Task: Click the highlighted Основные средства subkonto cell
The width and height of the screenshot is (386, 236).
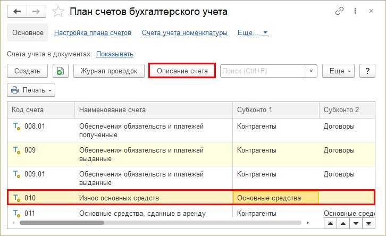Action: pos(276,198)
